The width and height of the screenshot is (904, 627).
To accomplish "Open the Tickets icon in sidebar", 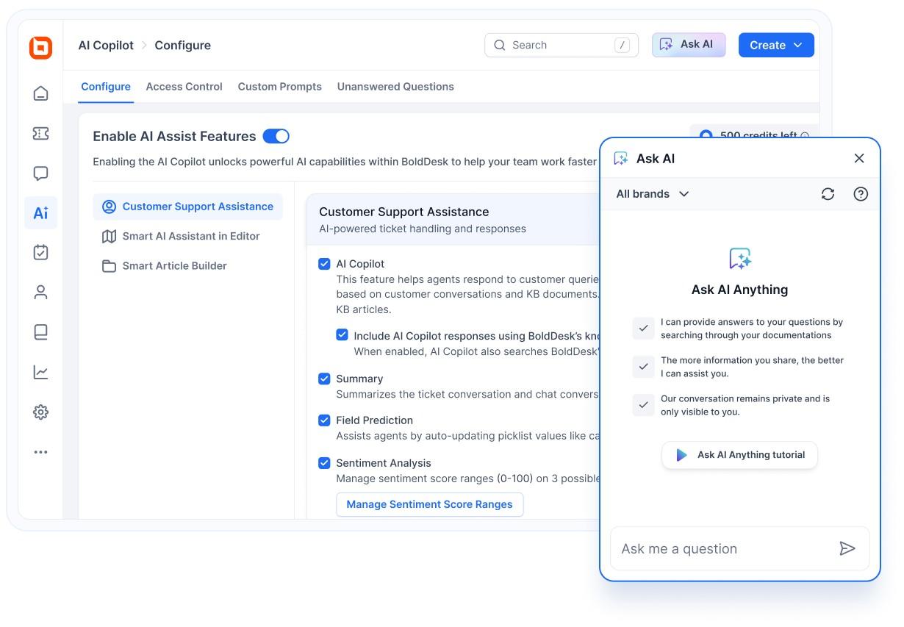I will click(x=41, y=133).
